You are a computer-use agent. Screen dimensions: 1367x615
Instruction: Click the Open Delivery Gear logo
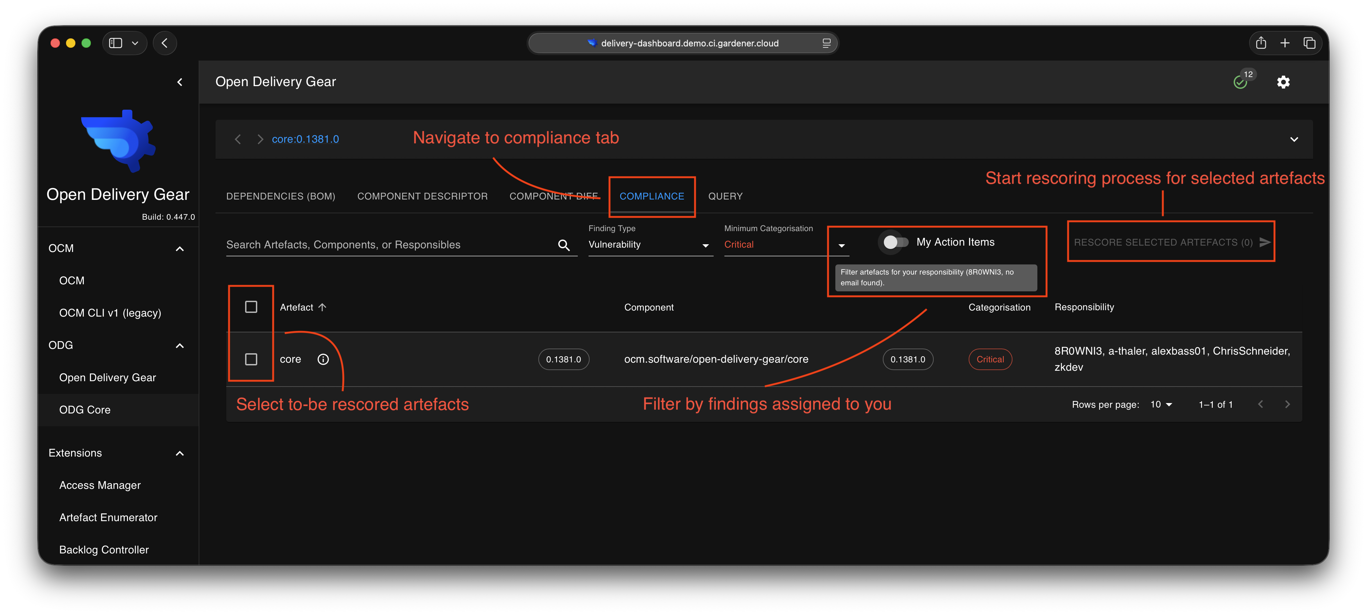[118, 141]
